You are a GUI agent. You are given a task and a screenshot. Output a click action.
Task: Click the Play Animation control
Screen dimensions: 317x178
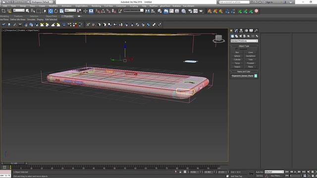click(x=295, y=172)
